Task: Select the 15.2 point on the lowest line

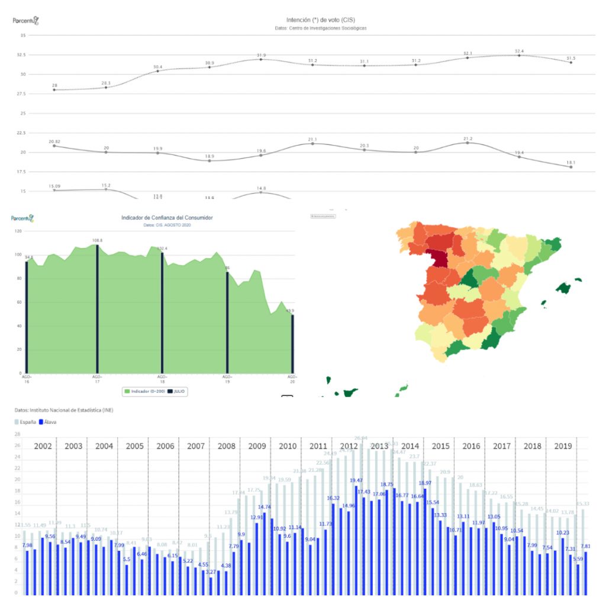Action: tap(106, 189)
